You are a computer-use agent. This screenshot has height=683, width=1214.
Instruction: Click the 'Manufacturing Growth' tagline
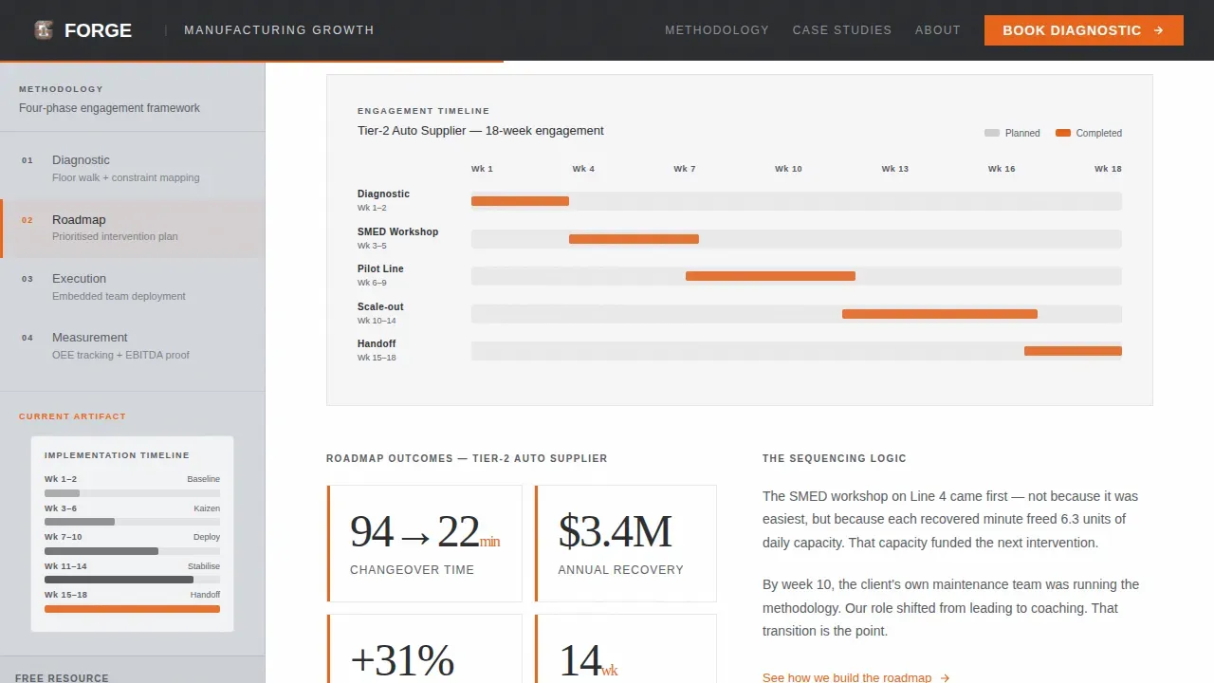coord(279,30)
